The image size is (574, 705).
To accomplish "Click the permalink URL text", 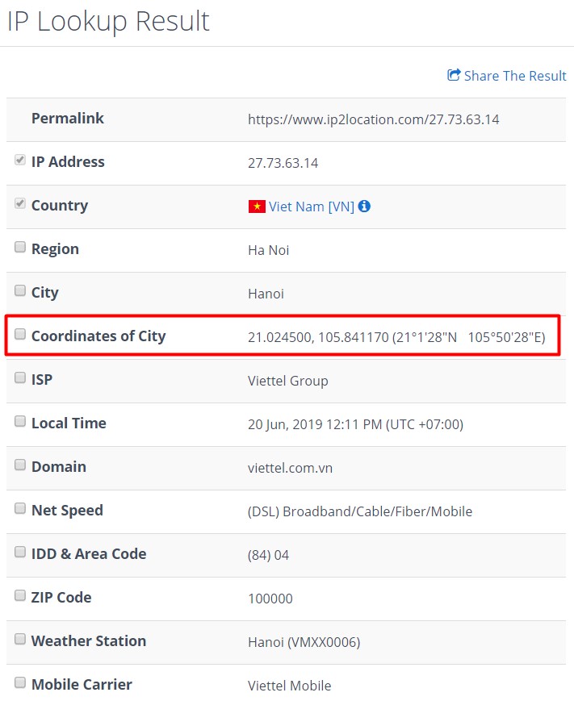I will click(x=373, y=119).
